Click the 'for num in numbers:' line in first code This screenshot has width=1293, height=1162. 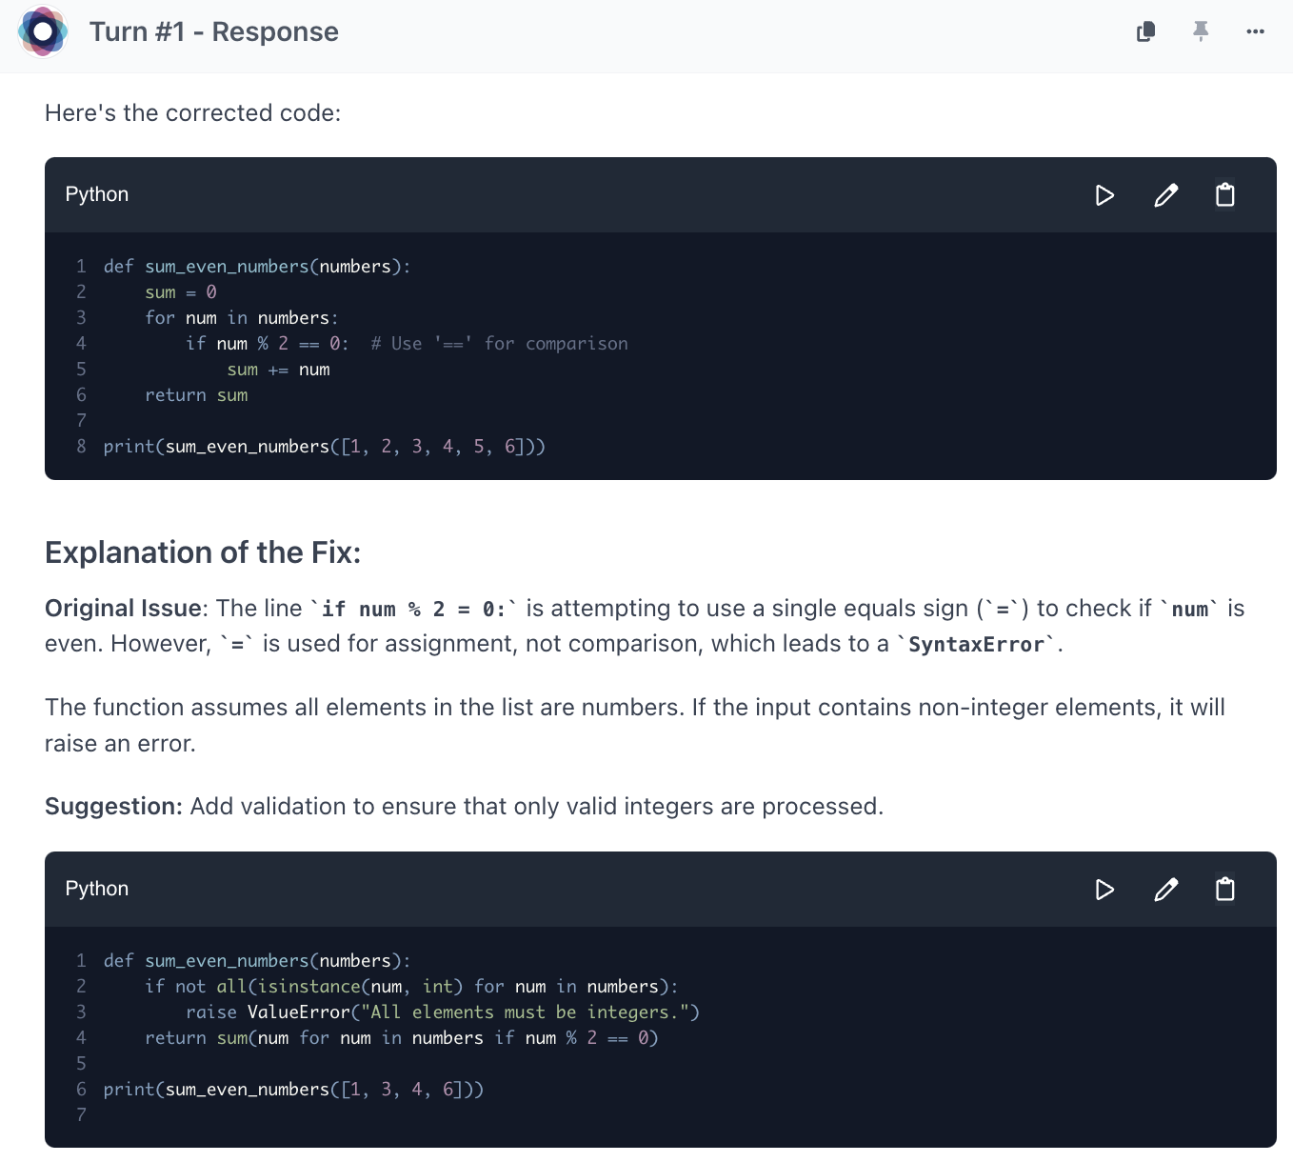[x=242, y=318]
